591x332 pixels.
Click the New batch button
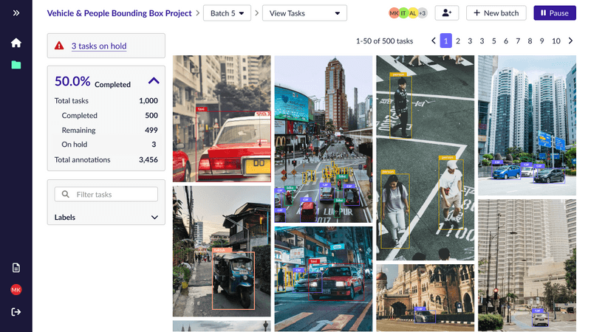[496, 13]
